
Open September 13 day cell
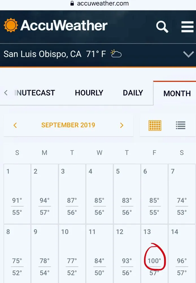(154, 253)
